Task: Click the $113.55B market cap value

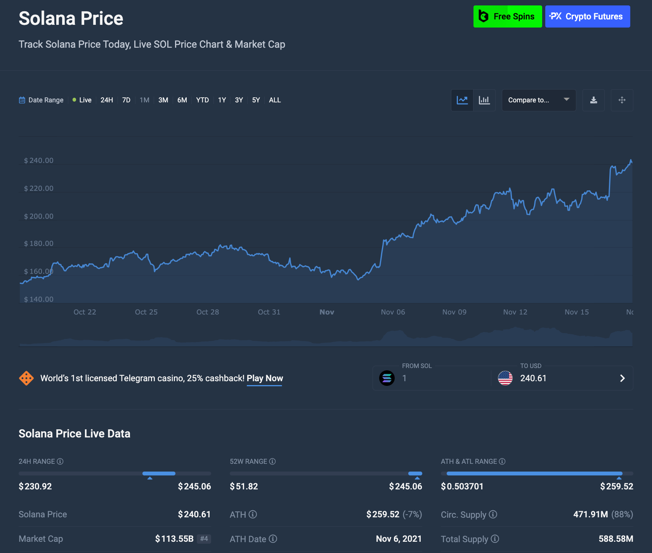Action: point(174,539)
